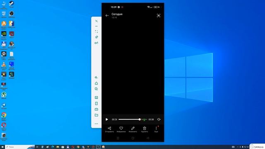Open VLC media player desktop shortcut
Screen dimensions: 265x149
tap(4, 66)
